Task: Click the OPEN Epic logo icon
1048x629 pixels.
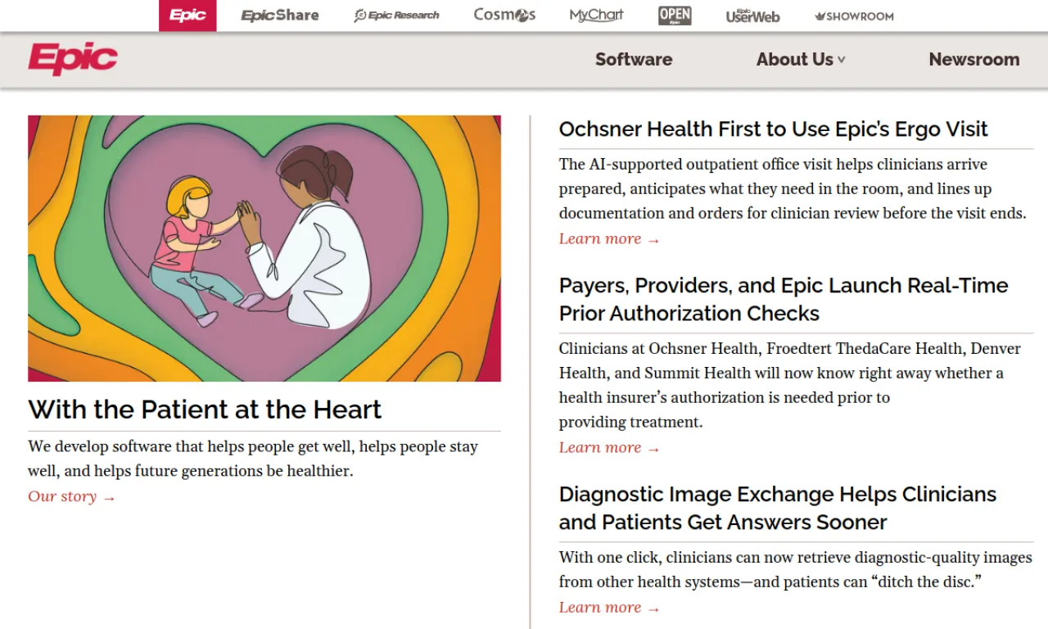Action: click(x=675, y=16)
